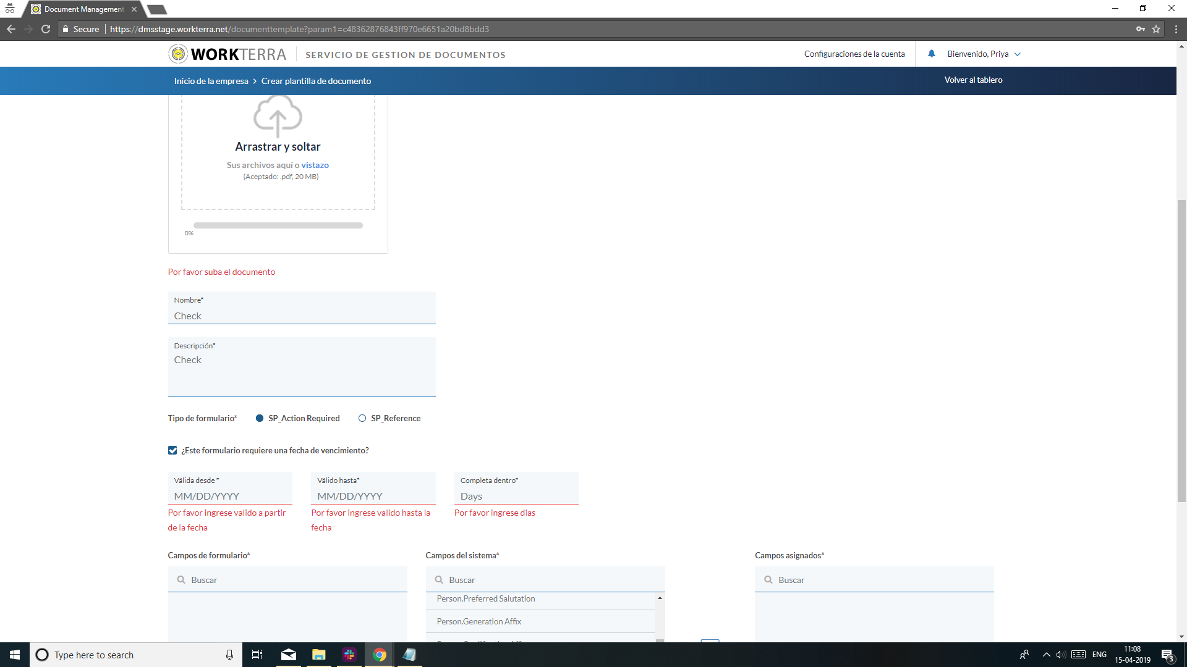
Task: Reload the page
Action: [46, 29]
